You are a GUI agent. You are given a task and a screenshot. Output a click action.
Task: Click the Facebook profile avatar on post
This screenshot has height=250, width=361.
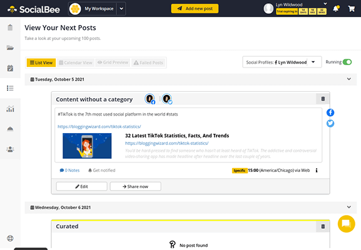coord(150,99)
